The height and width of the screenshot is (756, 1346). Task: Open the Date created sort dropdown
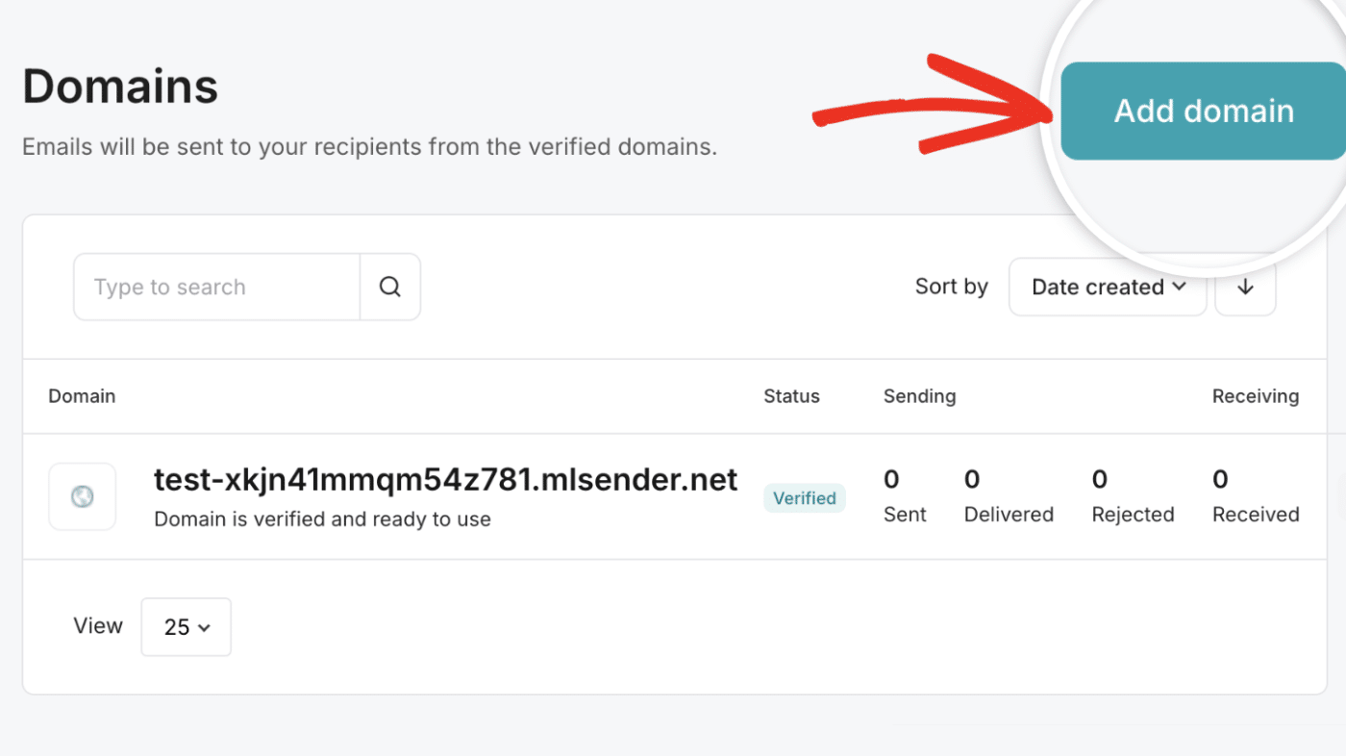pyautogui.click(x=1108, y=287)
